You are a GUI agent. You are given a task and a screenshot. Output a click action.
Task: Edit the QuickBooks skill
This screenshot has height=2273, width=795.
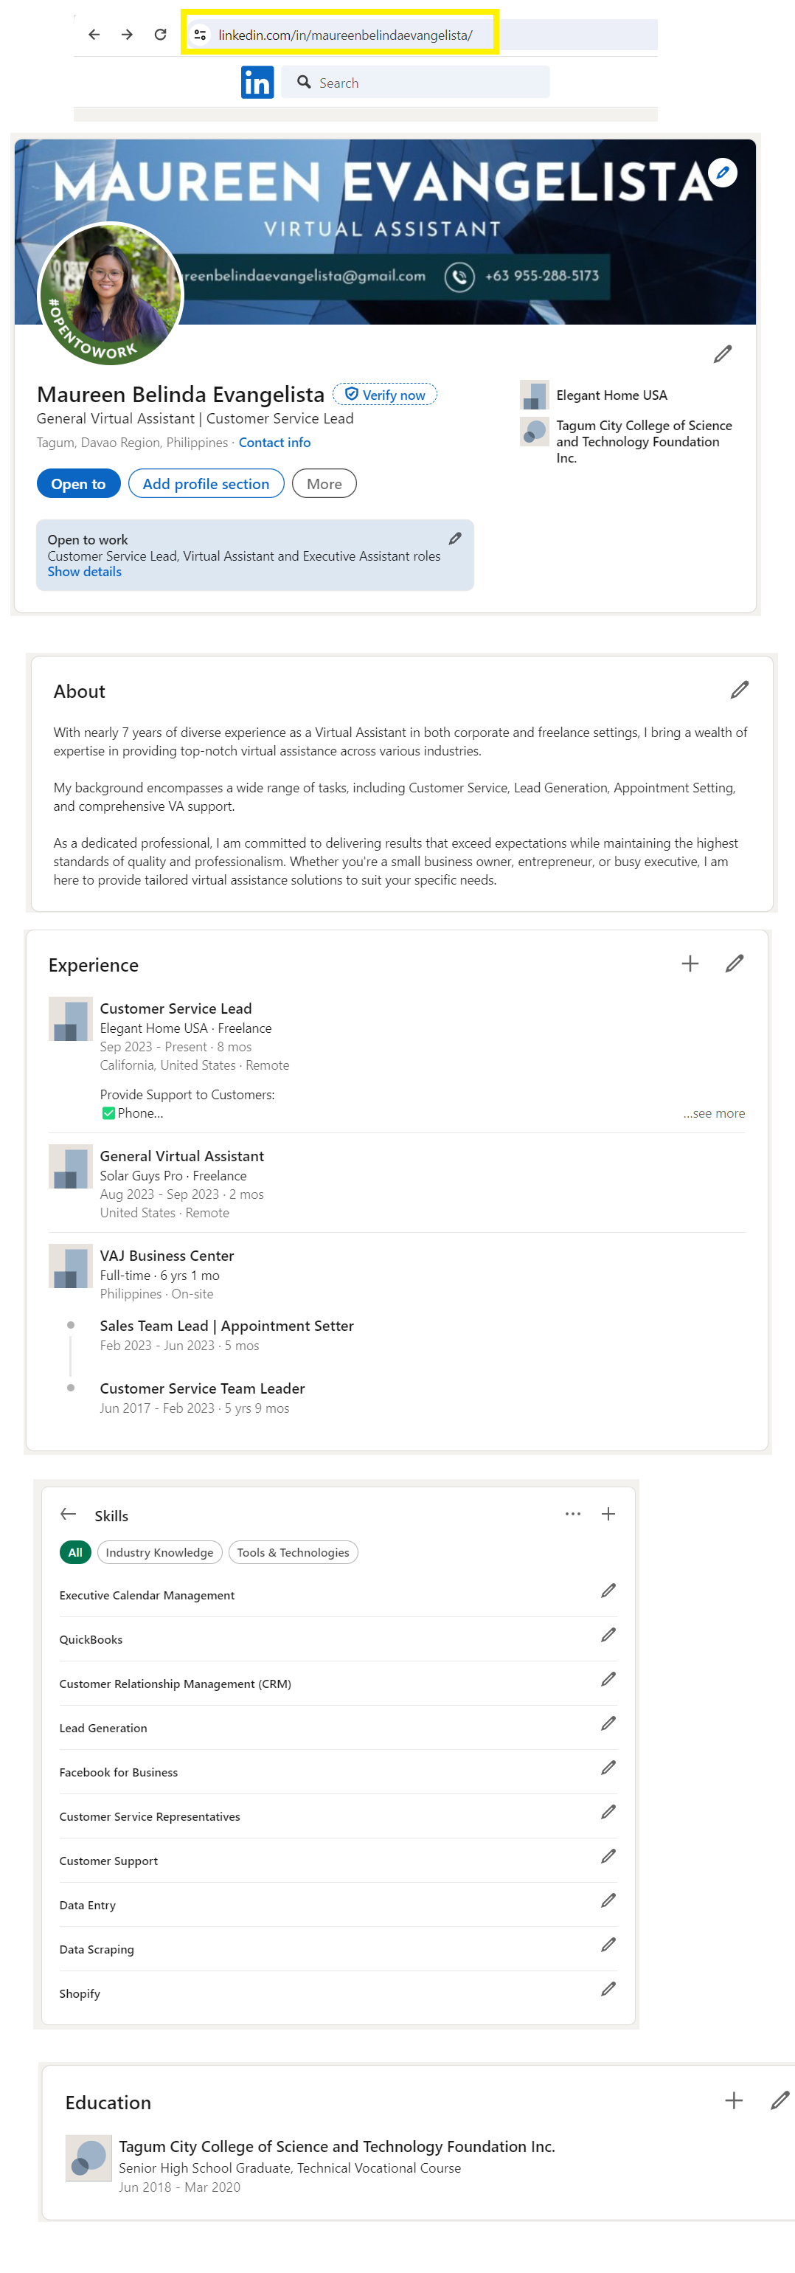click(x=608, y=1635)
